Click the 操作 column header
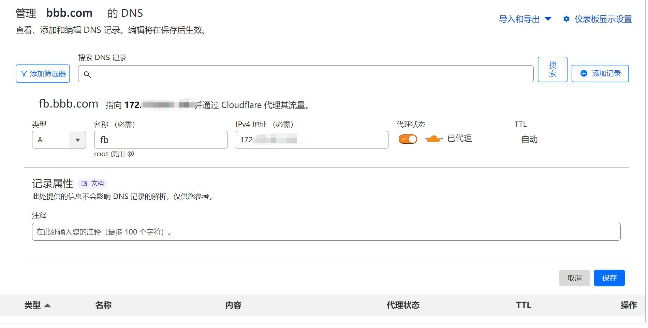Image resolution: width=648 pixels, height=328 pixels. (x=629, y=305)
